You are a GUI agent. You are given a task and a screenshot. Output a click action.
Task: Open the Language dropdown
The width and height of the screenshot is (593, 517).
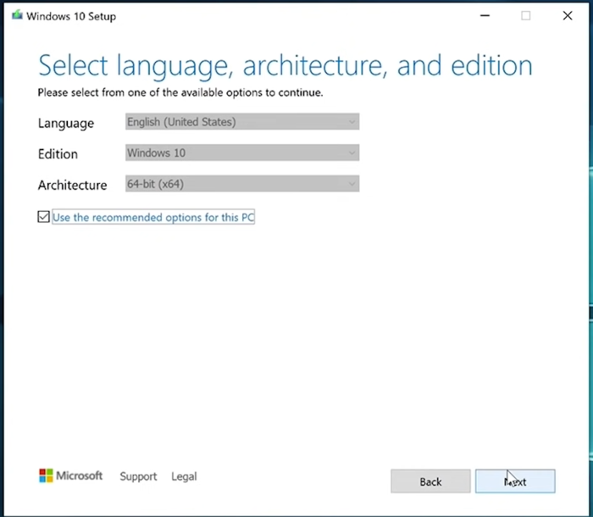click(x=242, y=121)
